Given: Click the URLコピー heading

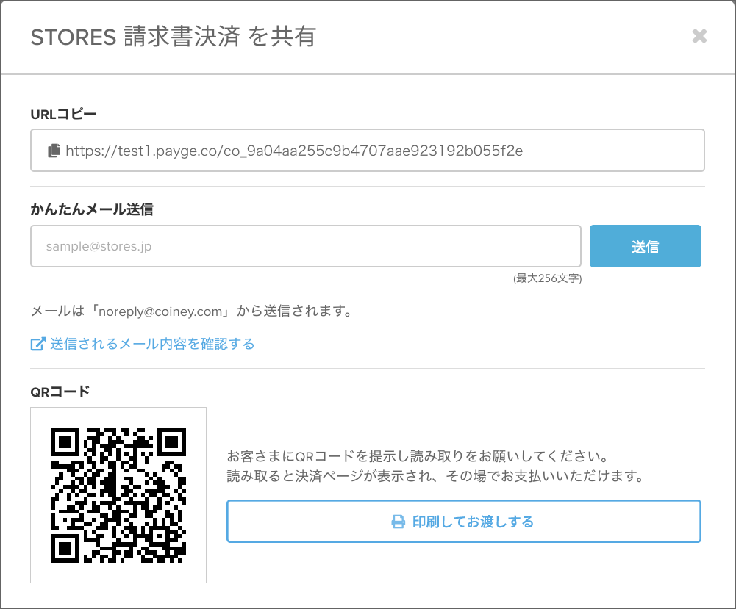Looking at the screenshot, I should (x=63, y=114).
